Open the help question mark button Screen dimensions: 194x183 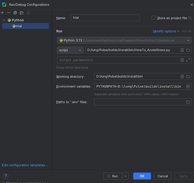coord(5,176)
